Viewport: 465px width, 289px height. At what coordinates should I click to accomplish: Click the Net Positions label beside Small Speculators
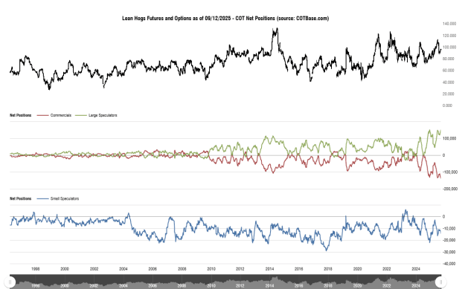pyautogui.click(x=21, y=198)
